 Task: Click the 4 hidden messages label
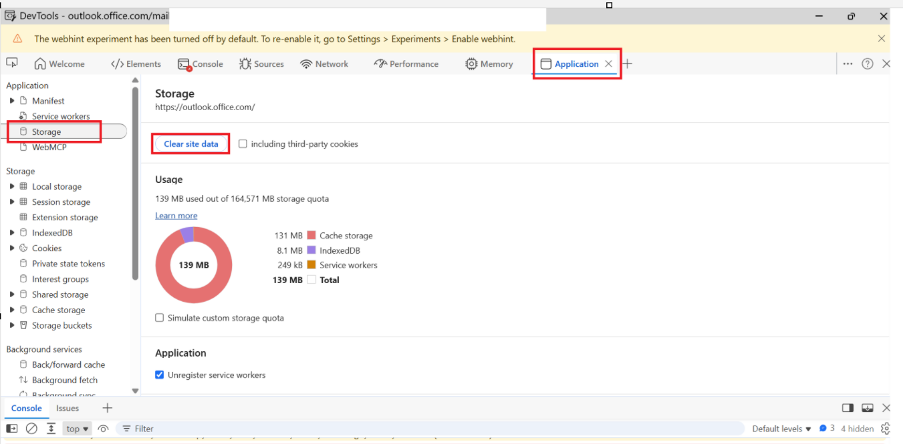tap(858, 429)
